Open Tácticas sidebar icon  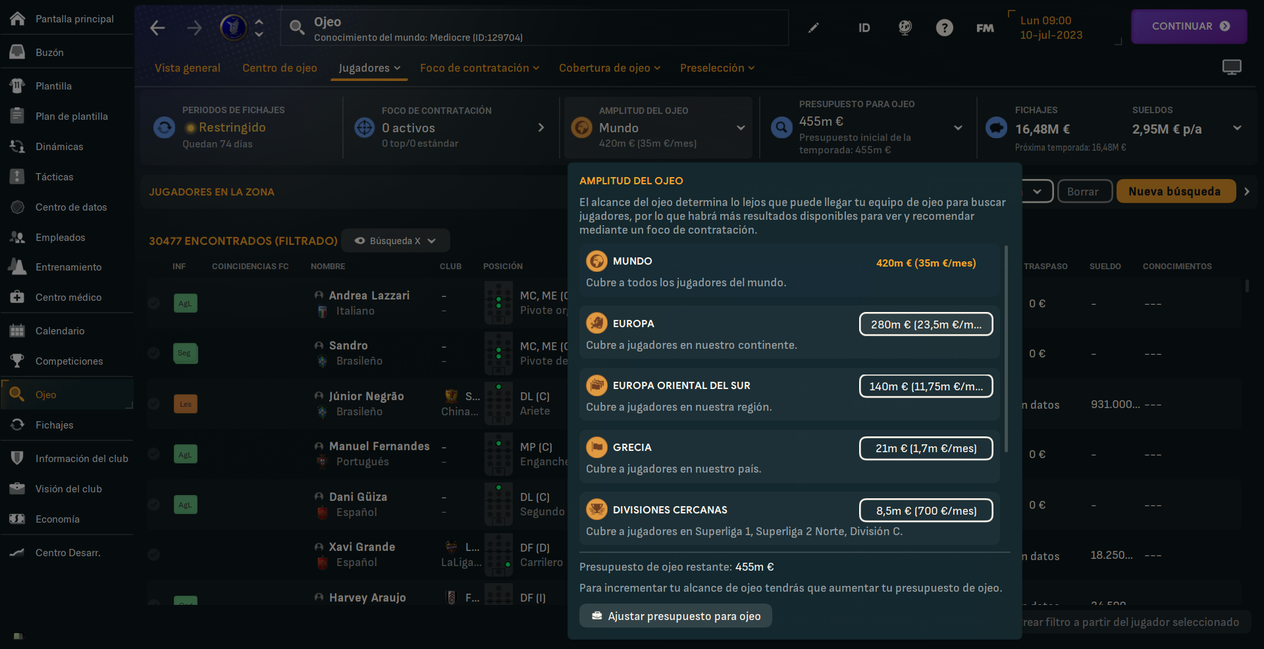pos(18,176)
